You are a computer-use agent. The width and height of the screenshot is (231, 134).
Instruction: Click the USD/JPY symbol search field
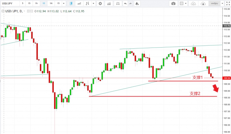click(x=10, y=3)
